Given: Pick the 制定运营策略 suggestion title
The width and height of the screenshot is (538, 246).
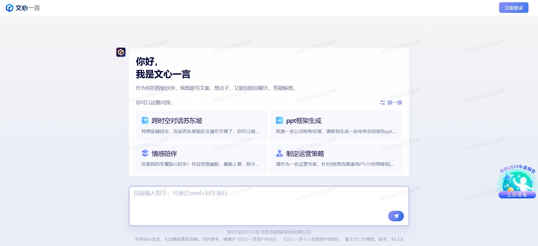Looking at the screenshot, I should (305, 154).
